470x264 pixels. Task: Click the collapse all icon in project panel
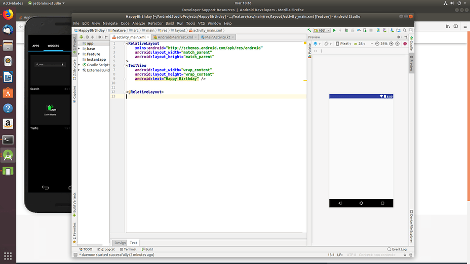tap(93, 37)
